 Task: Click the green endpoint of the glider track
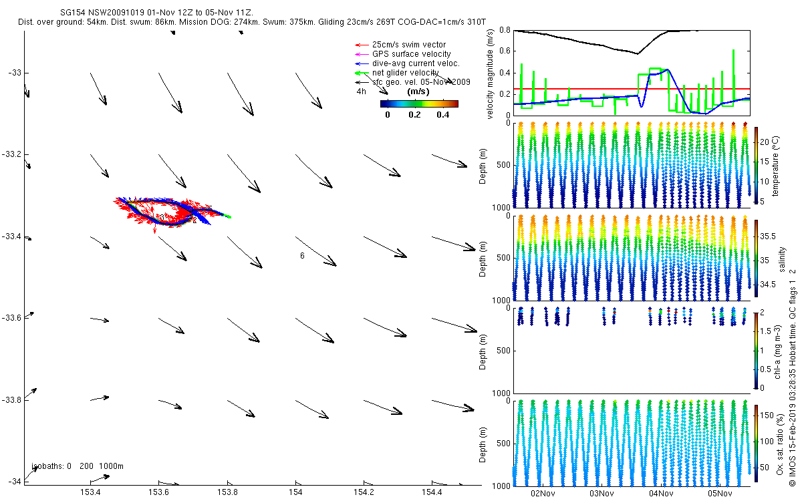pyautogui.click(x=228, y=216)
